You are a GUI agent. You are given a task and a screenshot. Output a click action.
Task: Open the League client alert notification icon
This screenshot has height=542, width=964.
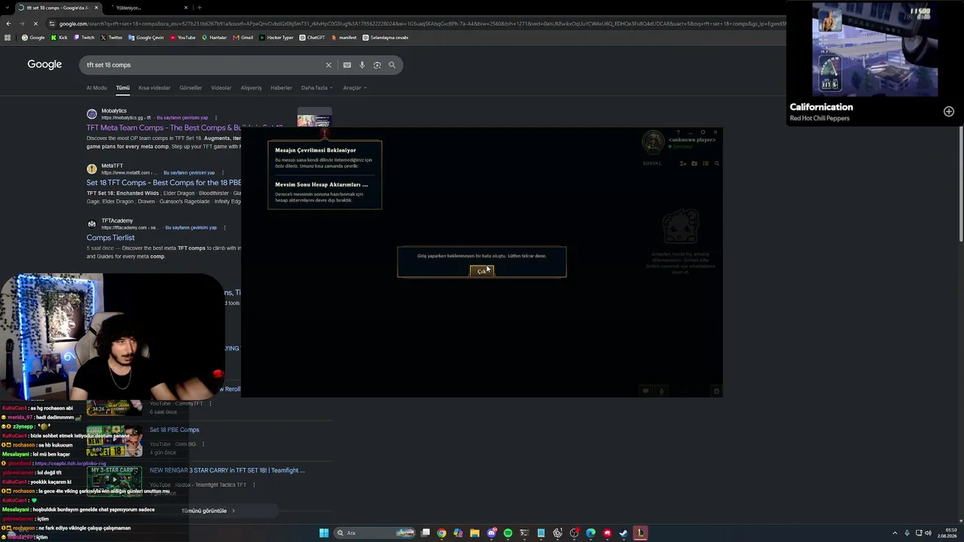point(325,134)
